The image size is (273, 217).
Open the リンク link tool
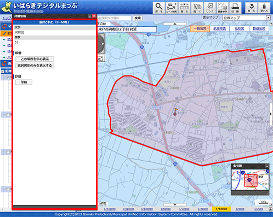click(210, 8)
